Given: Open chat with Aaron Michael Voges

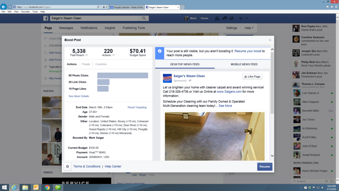Looking at the screenshot, I should coord(313,171).
